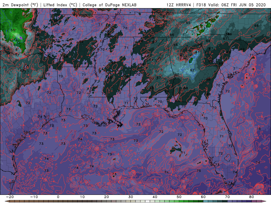Viewport: 271px width, 203px height.
Task: Click the '10' colorbar scale label
Action: point(82,197)
